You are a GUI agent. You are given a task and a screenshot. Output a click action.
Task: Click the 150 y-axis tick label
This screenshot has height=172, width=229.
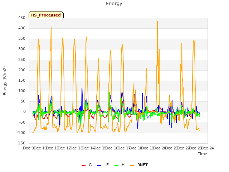point(22,80)
